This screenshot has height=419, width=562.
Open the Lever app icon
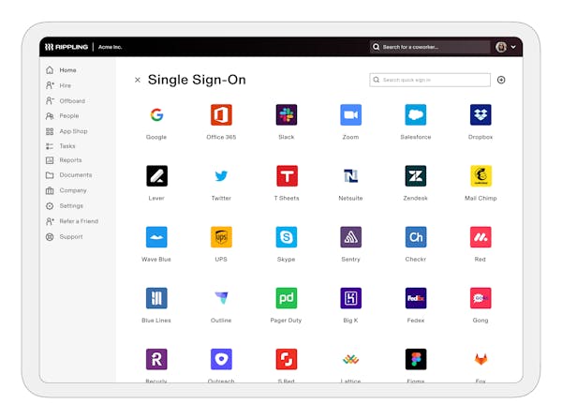pyautogui.click(x=156, y=176)
